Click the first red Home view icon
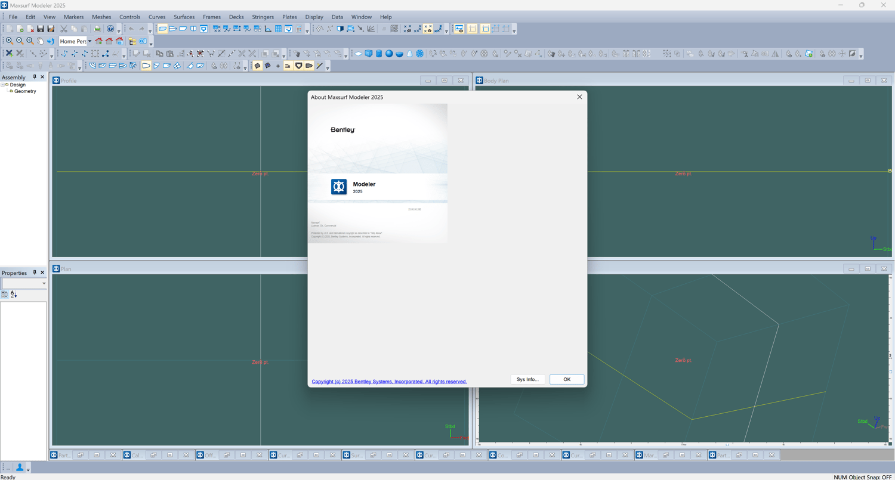 click(99, 41)
